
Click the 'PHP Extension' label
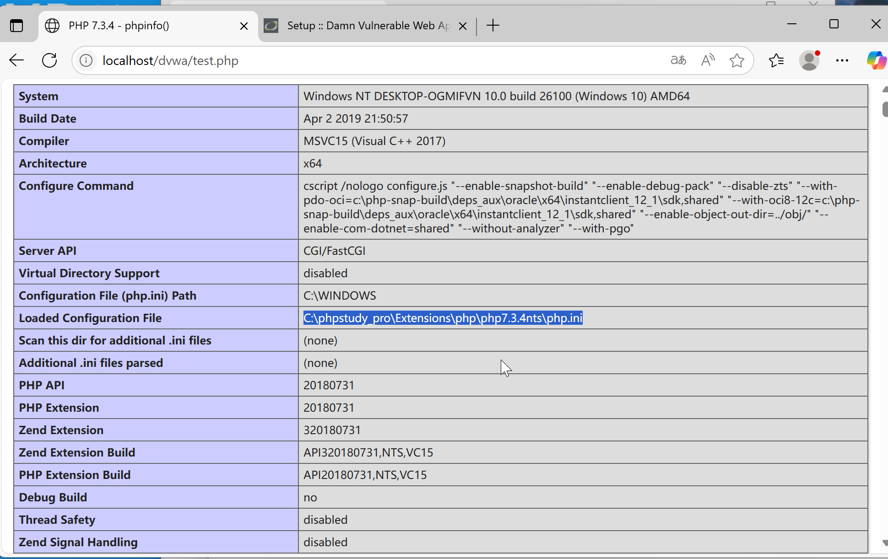click(x=59, y=408)
